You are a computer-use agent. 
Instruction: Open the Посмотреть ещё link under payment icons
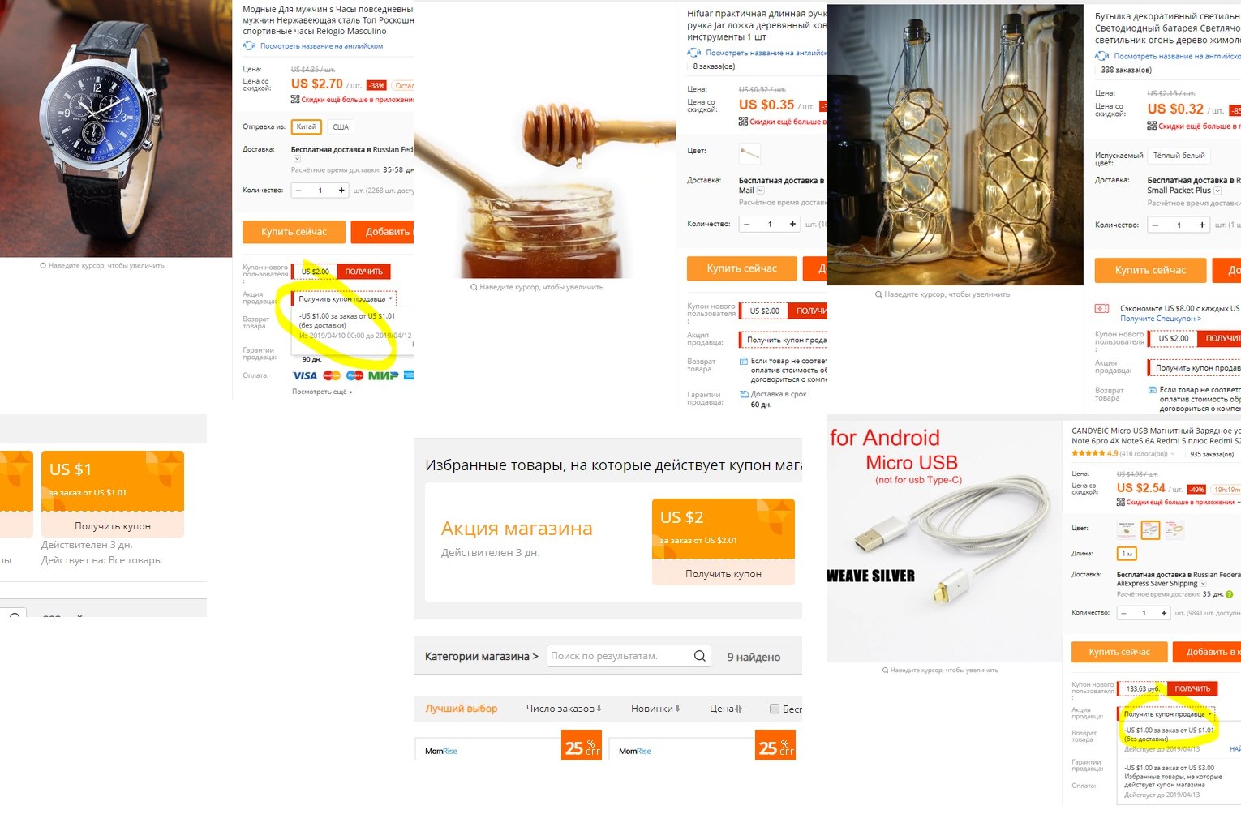tap(322, 392)
